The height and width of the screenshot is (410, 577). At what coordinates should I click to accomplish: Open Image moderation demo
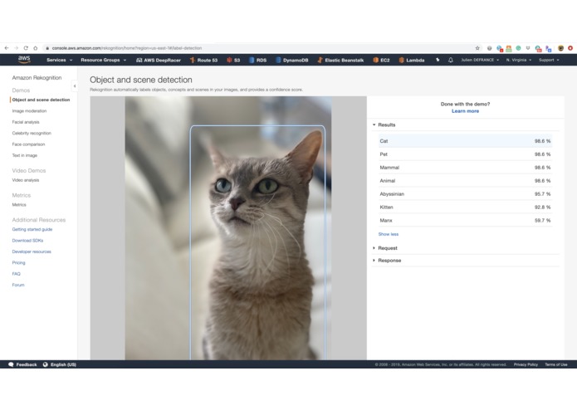(x=29, y=110)
